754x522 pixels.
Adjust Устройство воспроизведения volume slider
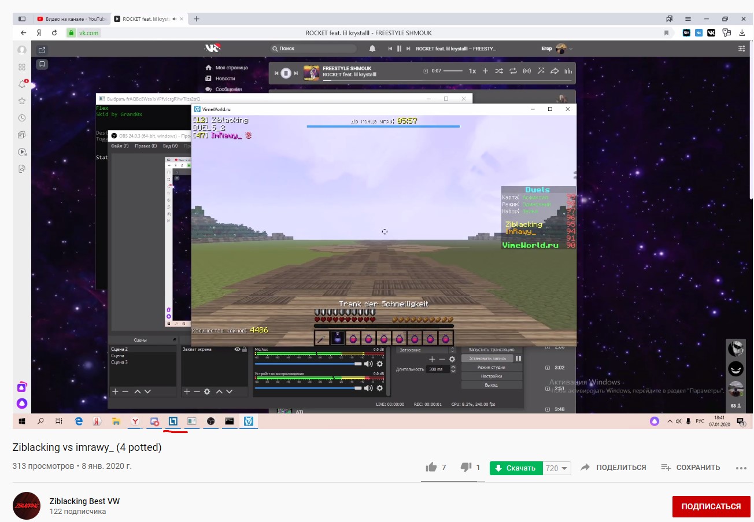click(309, 388)
